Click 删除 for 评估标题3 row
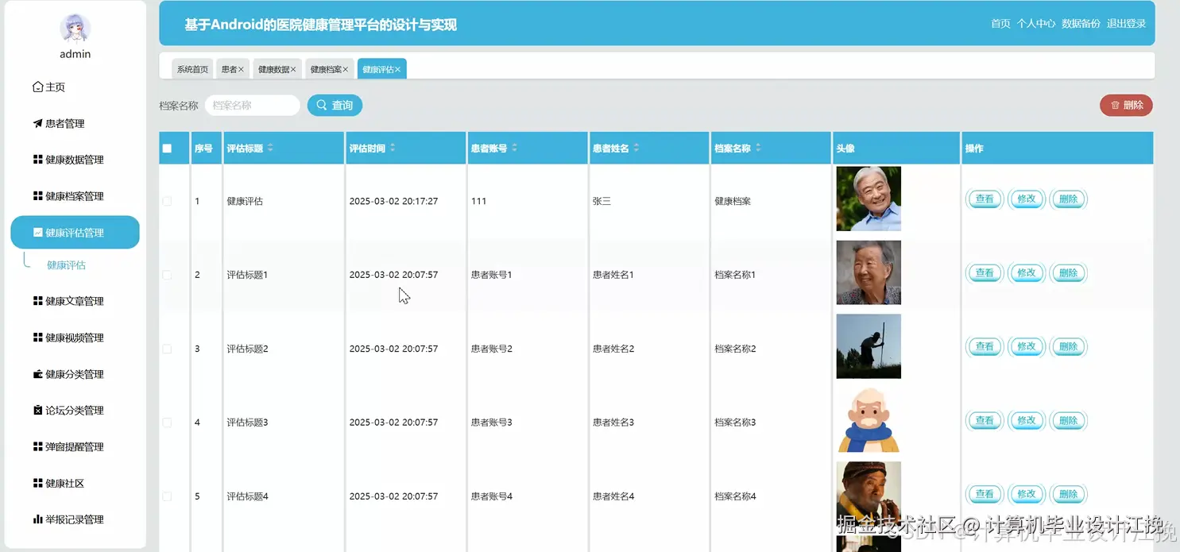Image resolution: width=1180 pixels, height=552 pixels. (x=1069, y=421)
